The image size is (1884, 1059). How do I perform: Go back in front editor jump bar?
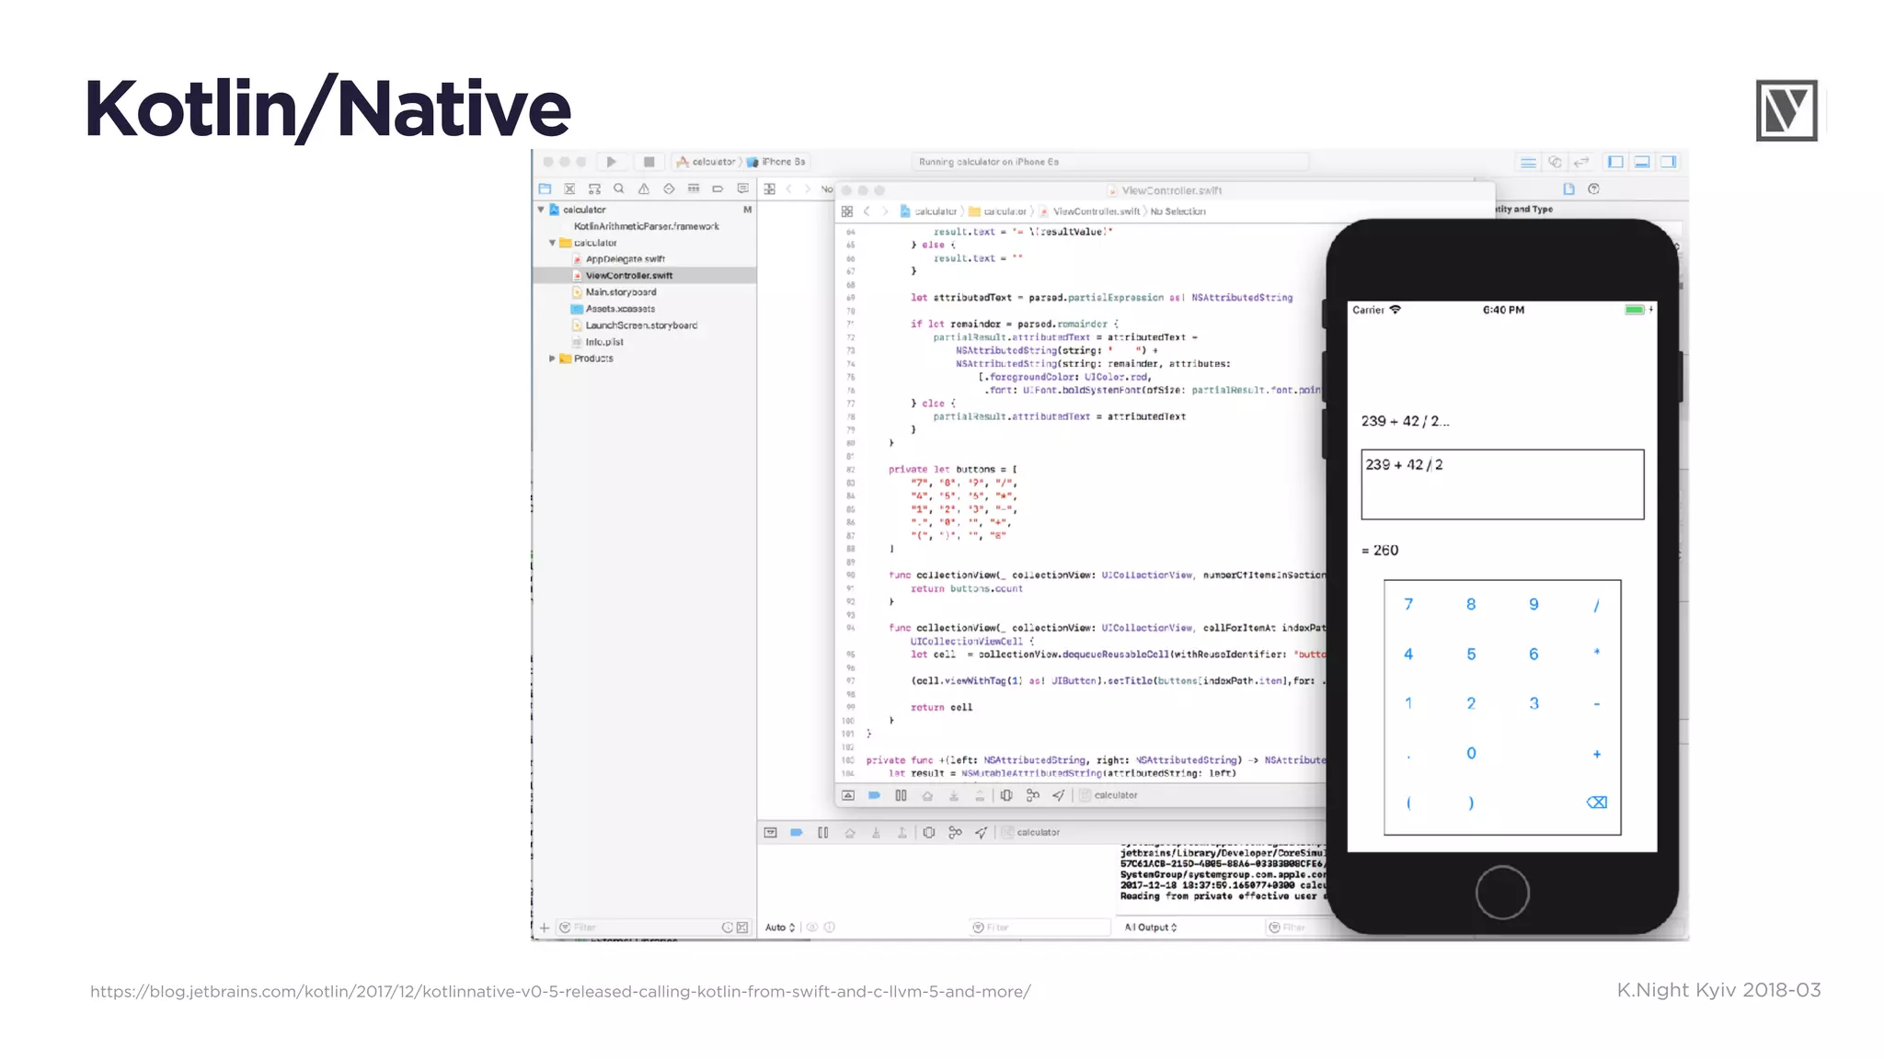pyautogui.click(x=867, y=211)
